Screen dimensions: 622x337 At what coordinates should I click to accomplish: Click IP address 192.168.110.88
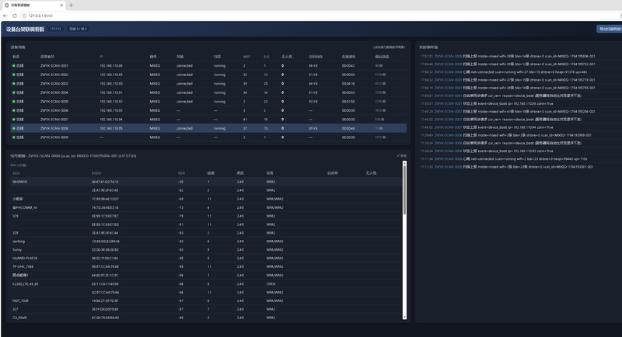111,66
